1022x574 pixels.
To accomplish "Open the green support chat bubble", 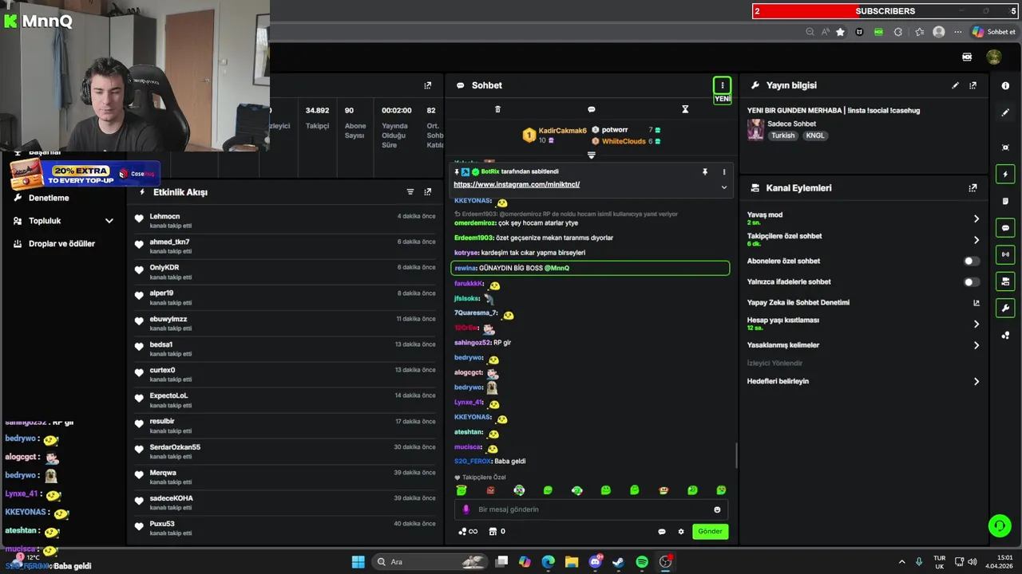I will tap(1000, 525).
